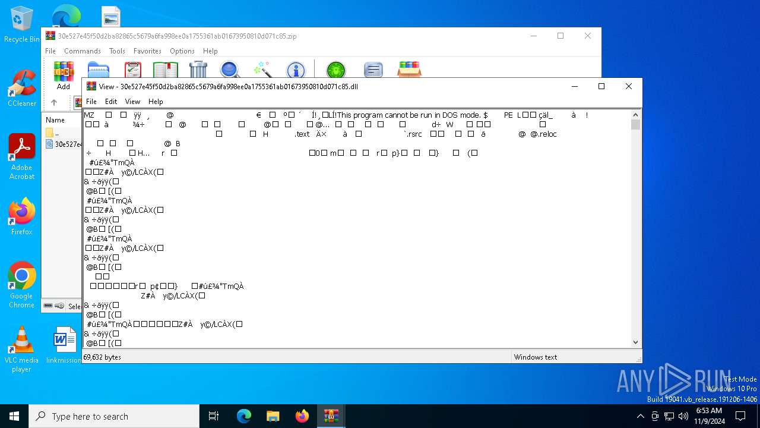This screenshot has width=760, height=428.
Task: Maximize the WinRAR main window
Action: (x=560, y=36)
